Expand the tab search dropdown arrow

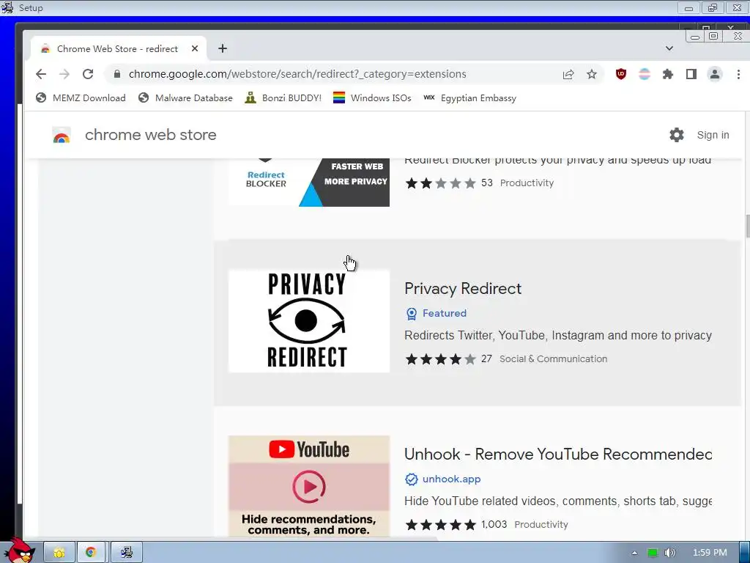[x=669, y=48]
